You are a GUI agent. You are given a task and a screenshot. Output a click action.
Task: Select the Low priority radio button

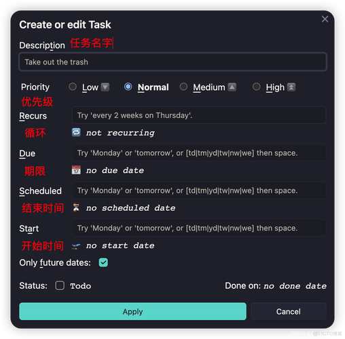pos(73,87)
